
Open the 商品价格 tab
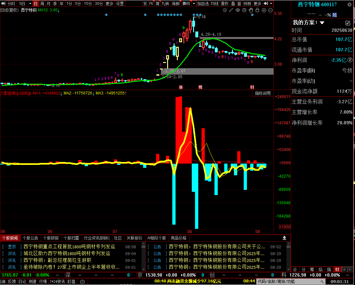[178, 238]
